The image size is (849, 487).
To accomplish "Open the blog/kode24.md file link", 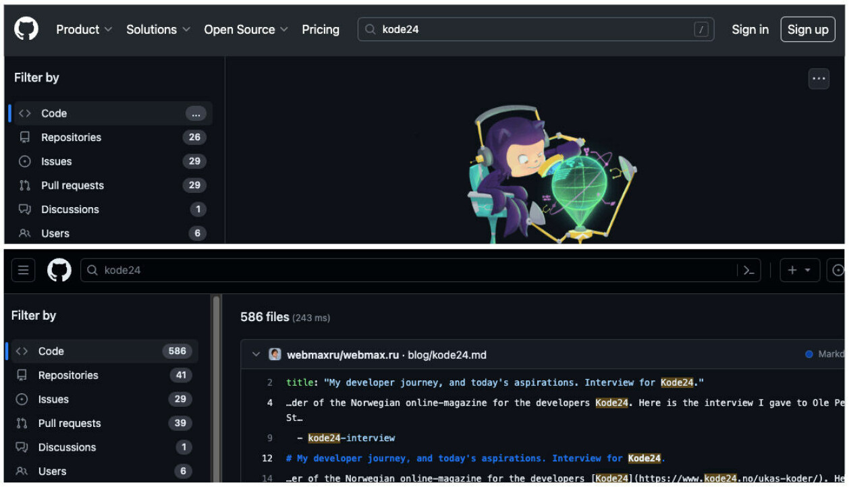I will (447, 355).
